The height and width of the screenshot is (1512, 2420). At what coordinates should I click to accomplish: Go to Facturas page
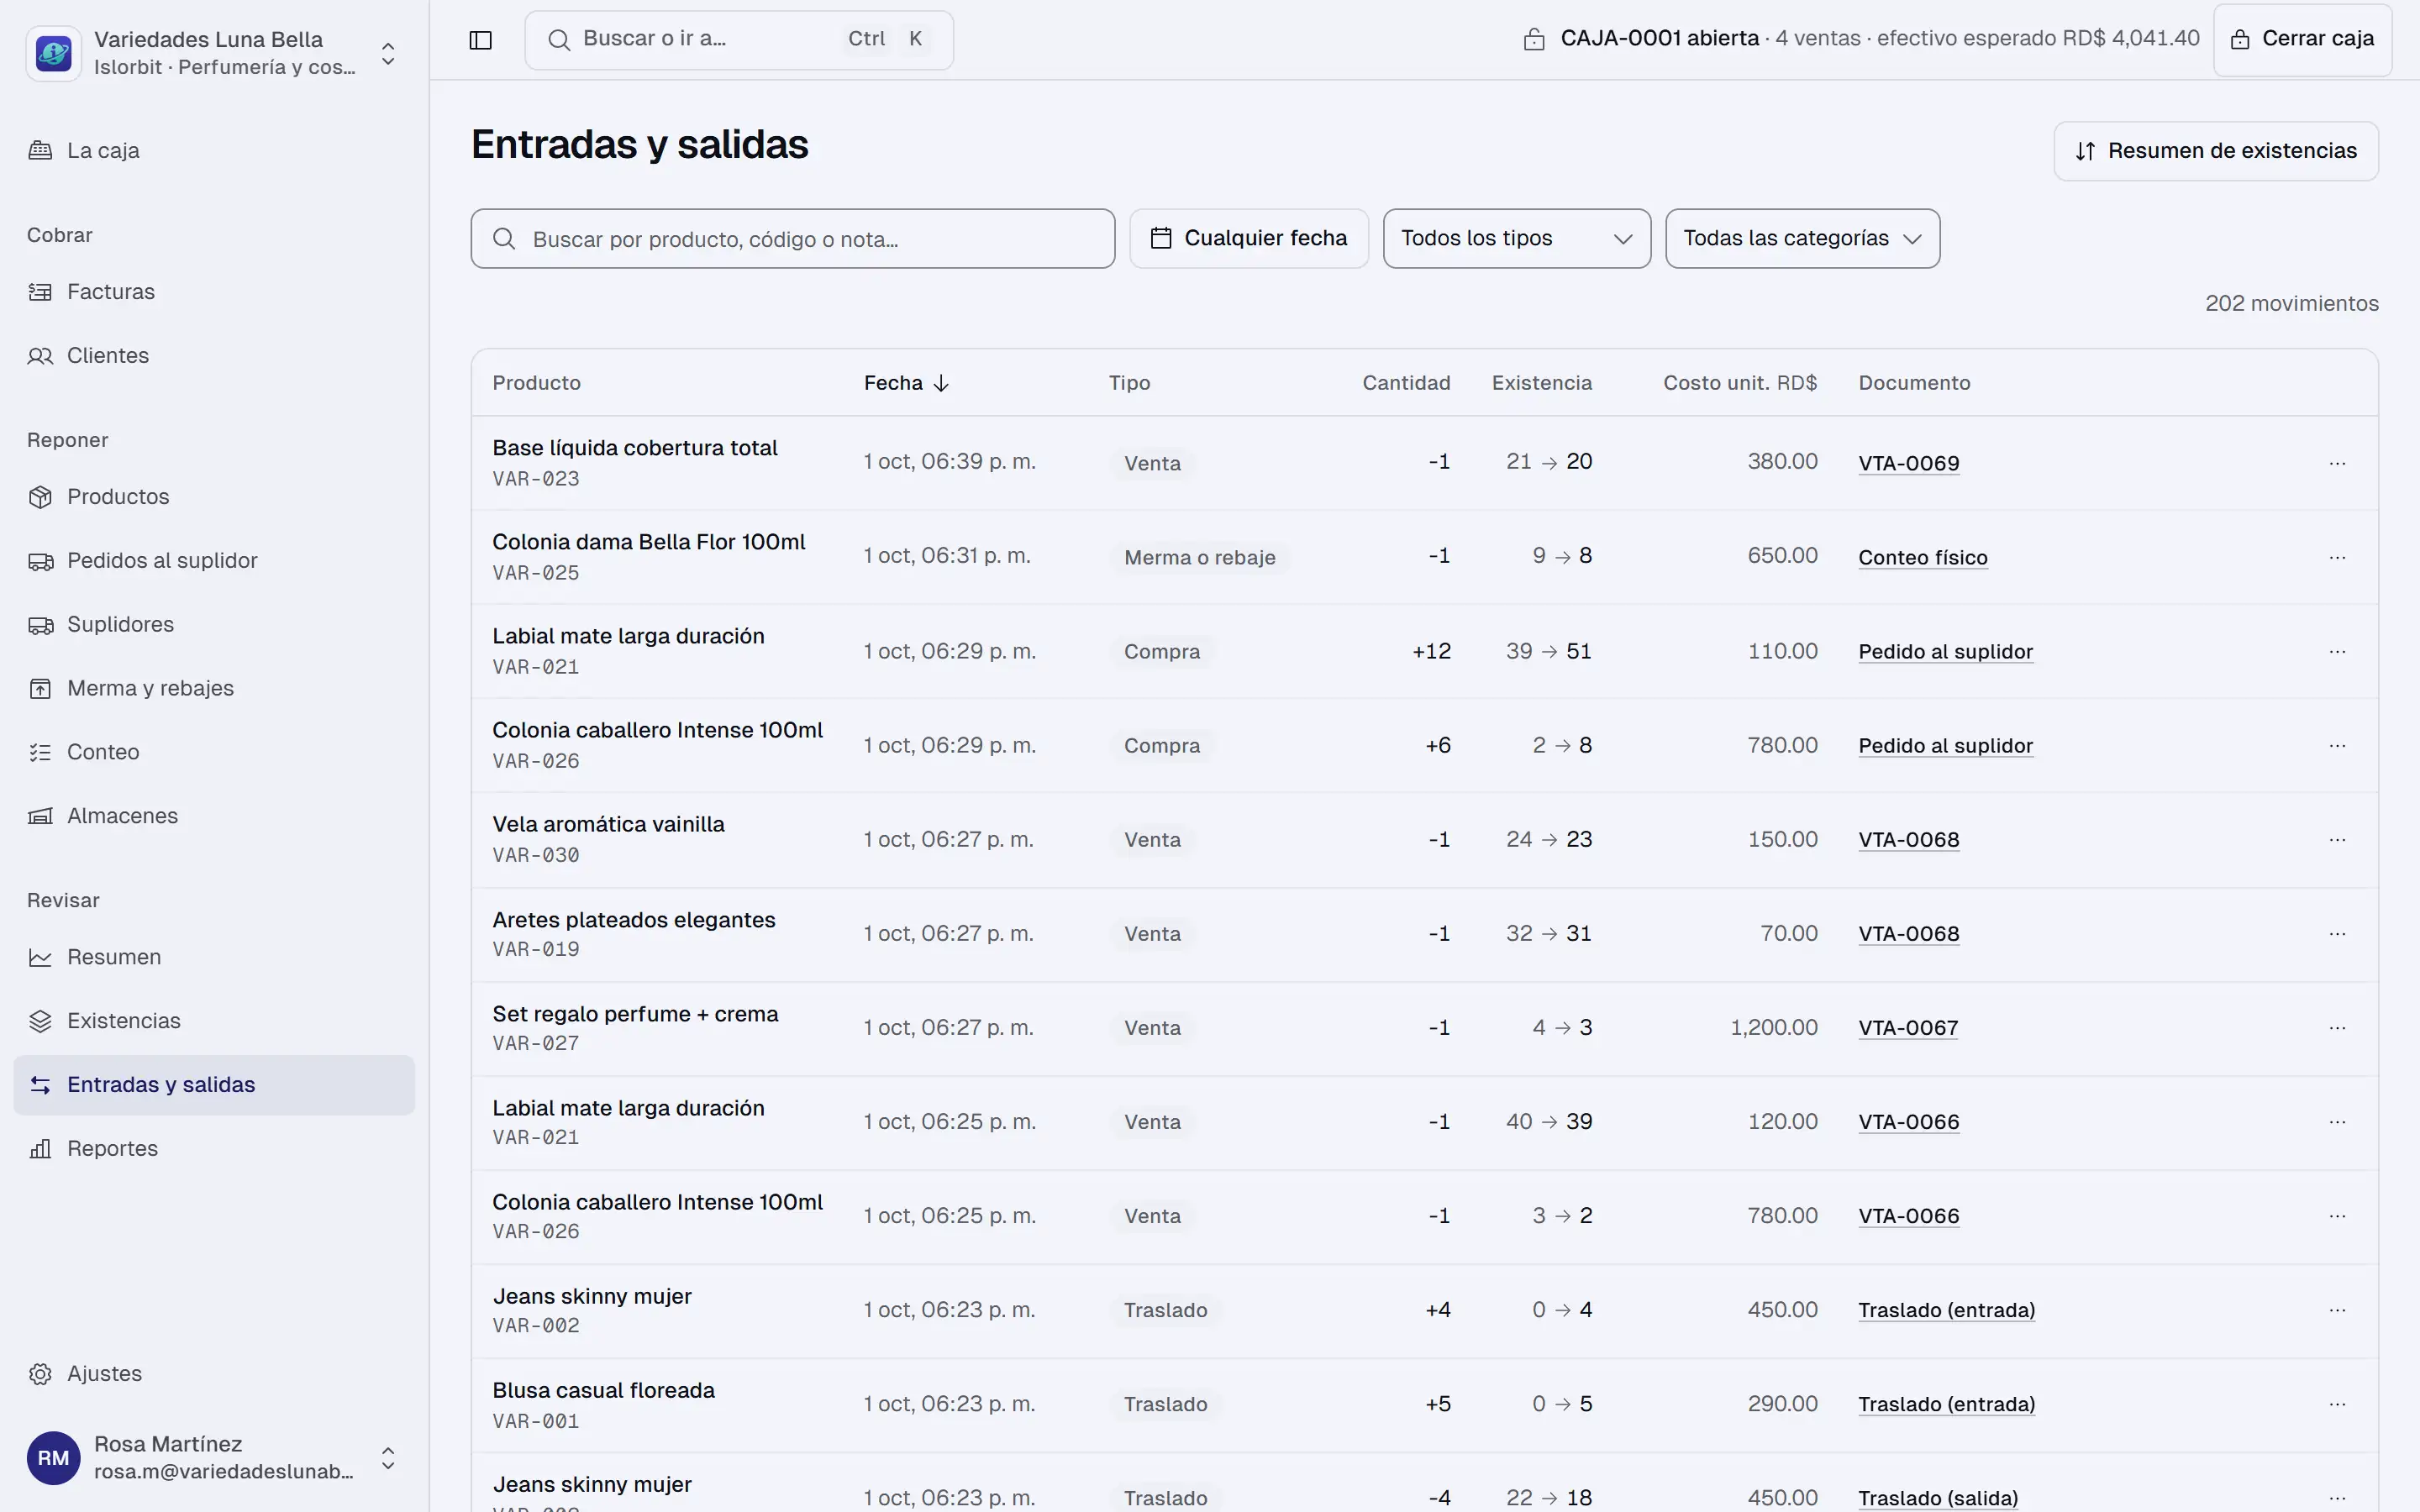click(214, 292)
